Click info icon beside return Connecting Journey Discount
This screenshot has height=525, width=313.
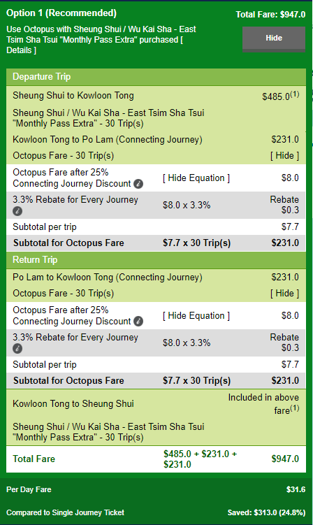pos(138,322)
